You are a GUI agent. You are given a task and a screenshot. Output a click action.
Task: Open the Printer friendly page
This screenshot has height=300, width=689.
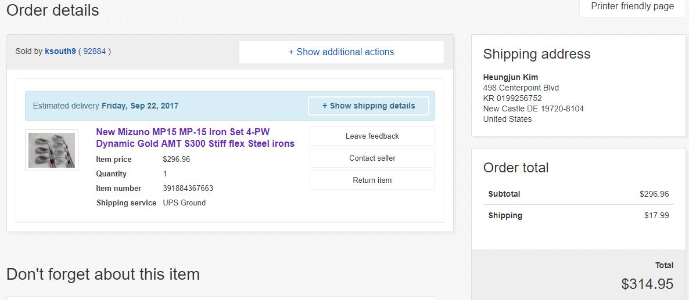click(x=632, y=6)
